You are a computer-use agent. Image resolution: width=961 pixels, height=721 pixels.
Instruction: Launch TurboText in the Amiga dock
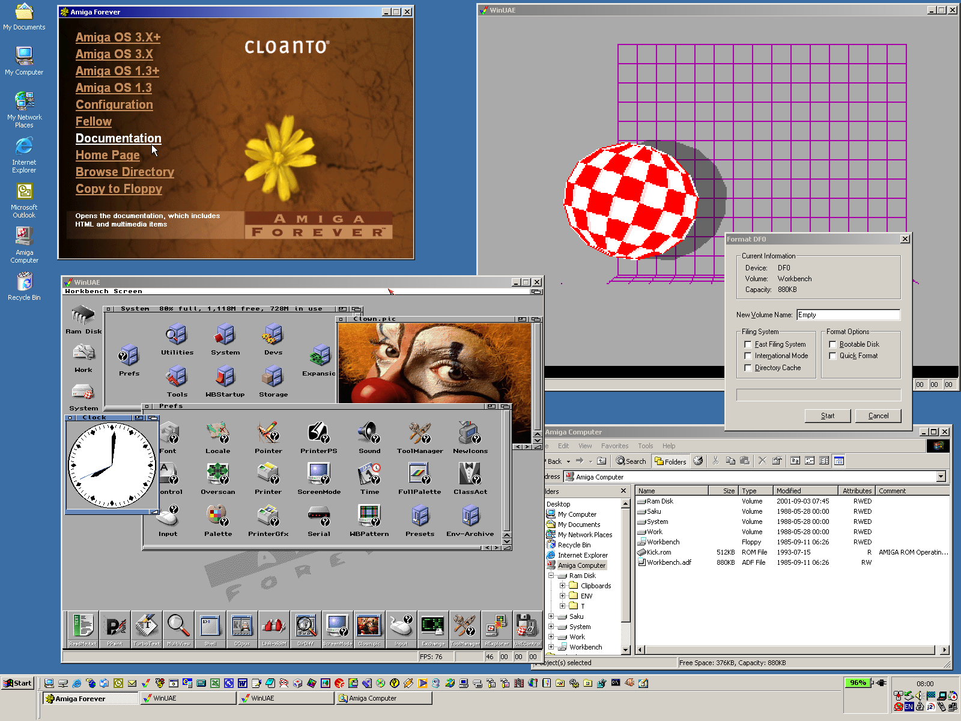[147, 629]
